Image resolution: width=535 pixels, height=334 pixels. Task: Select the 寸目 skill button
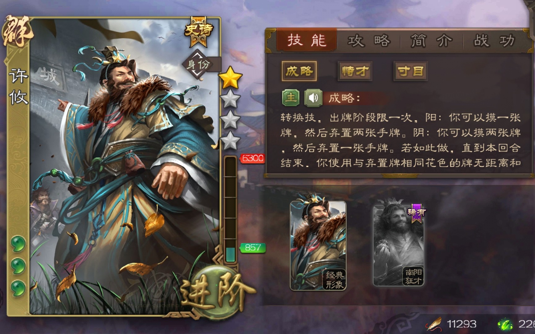pyautogui.click(x=411, y=71)
